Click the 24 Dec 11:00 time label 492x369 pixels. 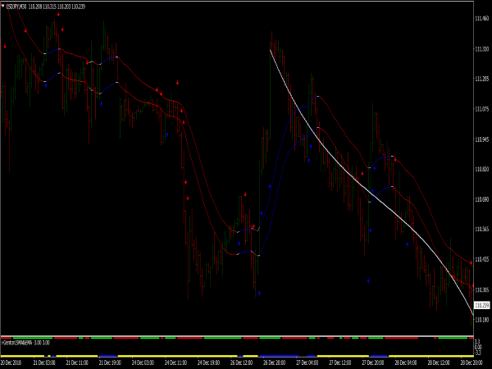tap(175, 362)
